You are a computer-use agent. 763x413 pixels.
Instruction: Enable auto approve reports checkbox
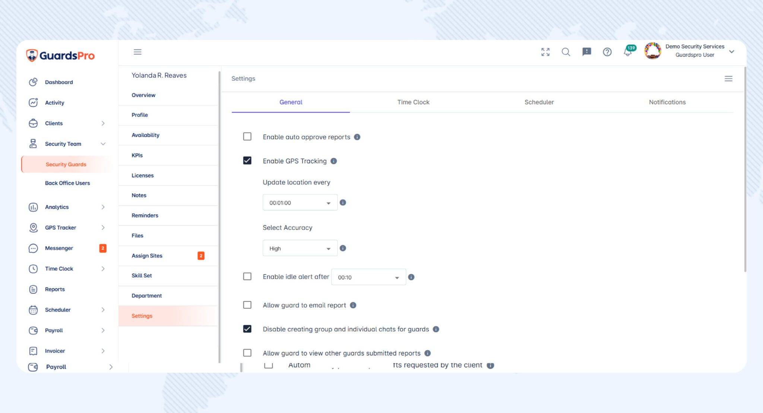tap(247, 136)
